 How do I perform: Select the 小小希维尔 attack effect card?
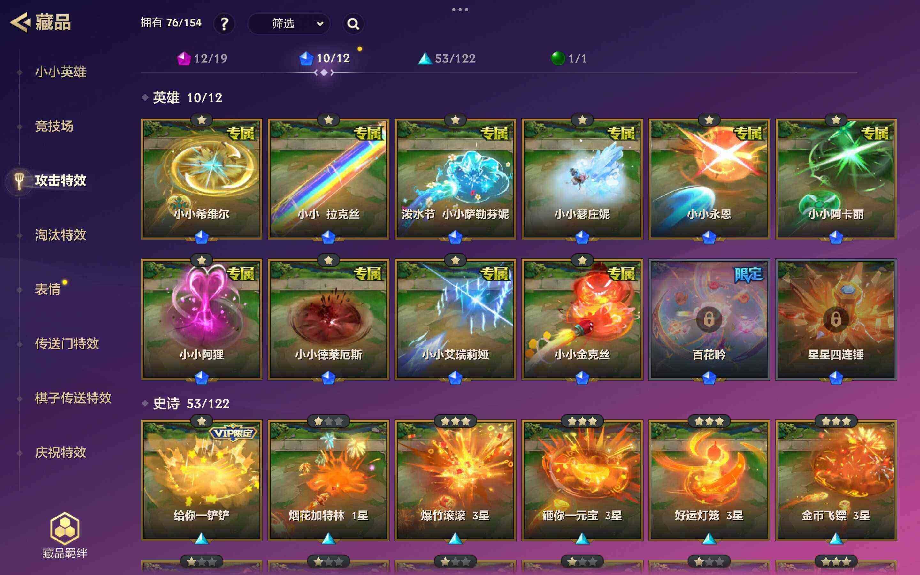pyautogui.click(x=202, y=179)
